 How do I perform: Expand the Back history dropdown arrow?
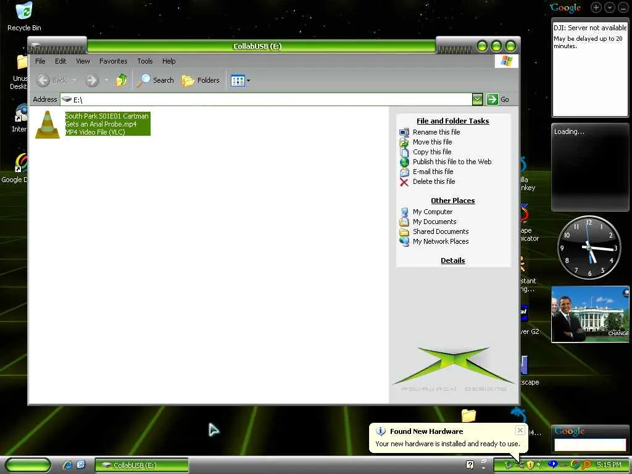75,80
